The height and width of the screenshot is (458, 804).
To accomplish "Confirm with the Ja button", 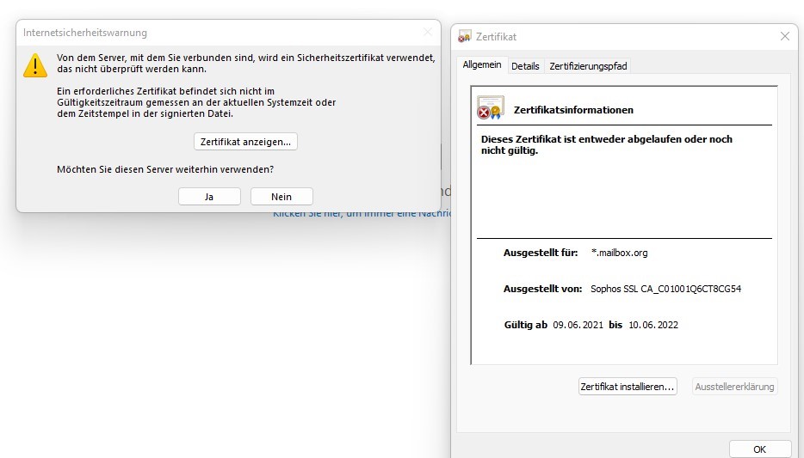I will pos(209,197).
